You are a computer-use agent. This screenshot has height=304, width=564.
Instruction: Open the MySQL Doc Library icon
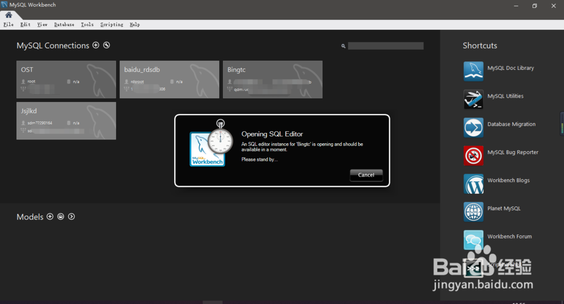[x=473, y=71]
